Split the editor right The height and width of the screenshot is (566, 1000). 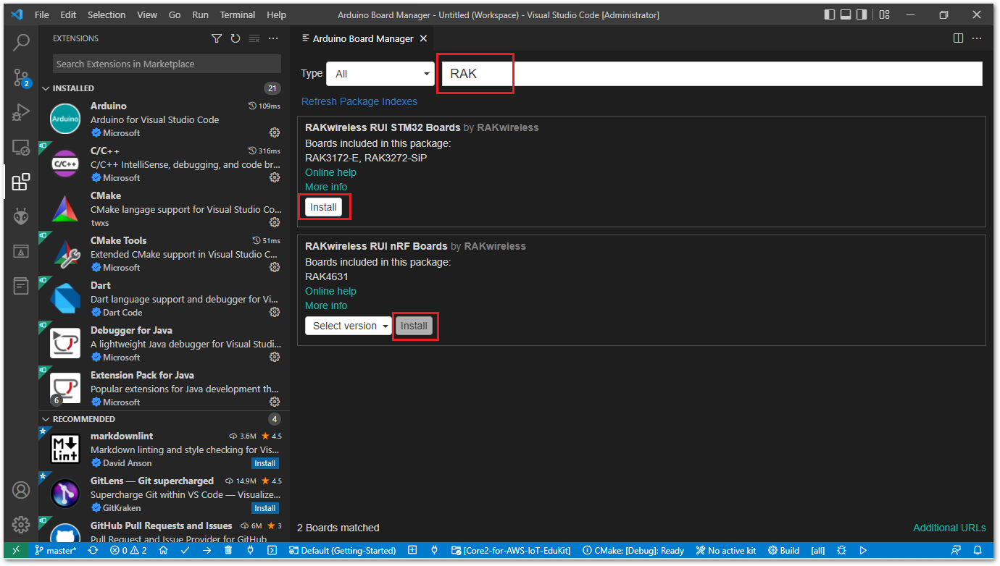pyautogui.click(x=958, y=38)
